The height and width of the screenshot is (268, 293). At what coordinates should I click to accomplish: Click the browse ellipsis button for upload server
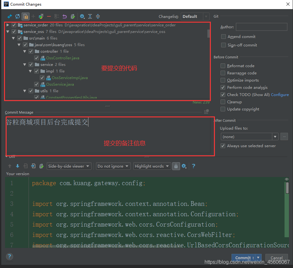(284, 137)
